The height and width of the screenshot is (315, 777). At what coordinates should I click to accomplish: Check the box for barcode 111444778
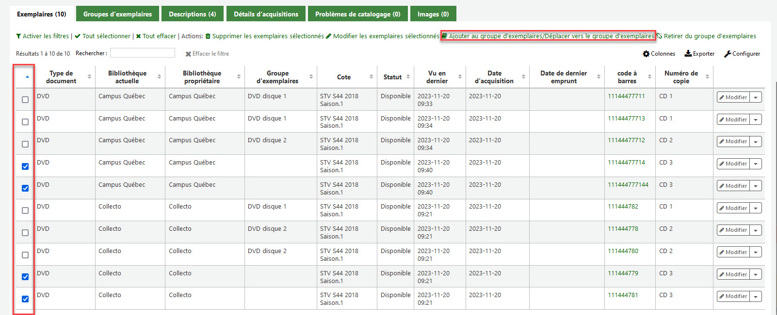tap(25, 233)
